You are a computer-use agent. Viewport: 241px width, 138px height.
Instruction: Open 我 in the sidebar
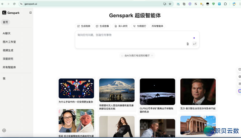(x=4, y=78)
